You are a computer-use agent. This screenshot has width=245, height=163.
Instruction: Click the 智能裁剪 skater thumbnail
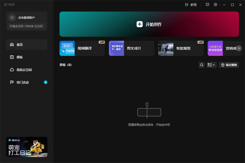166,48
